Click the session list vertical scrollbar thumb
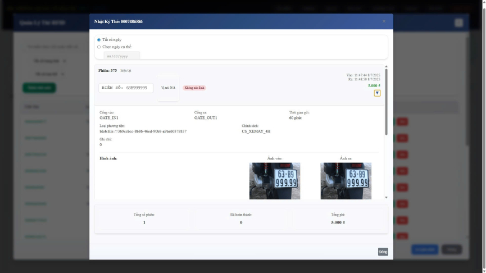 386,101
